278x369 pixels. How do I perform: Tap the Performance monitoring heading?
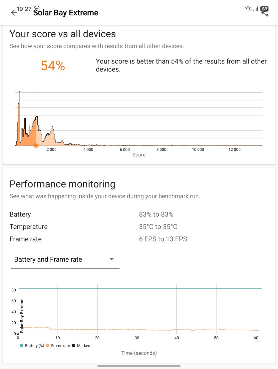click(63, 184)
